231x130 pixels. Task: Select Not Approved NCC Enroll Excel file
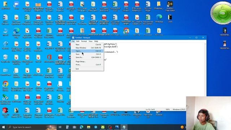click(x=148, y=20)
